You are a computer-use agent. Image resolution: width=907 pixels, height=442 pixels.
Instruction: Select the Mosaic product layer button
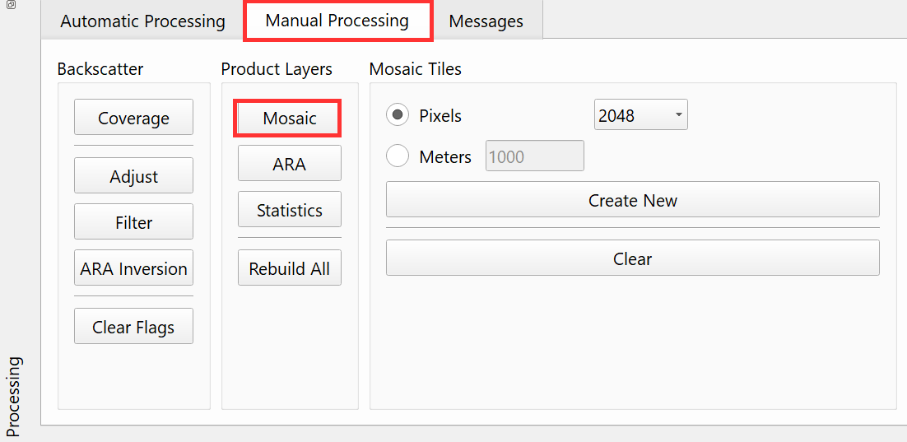(x=289, y=119)
